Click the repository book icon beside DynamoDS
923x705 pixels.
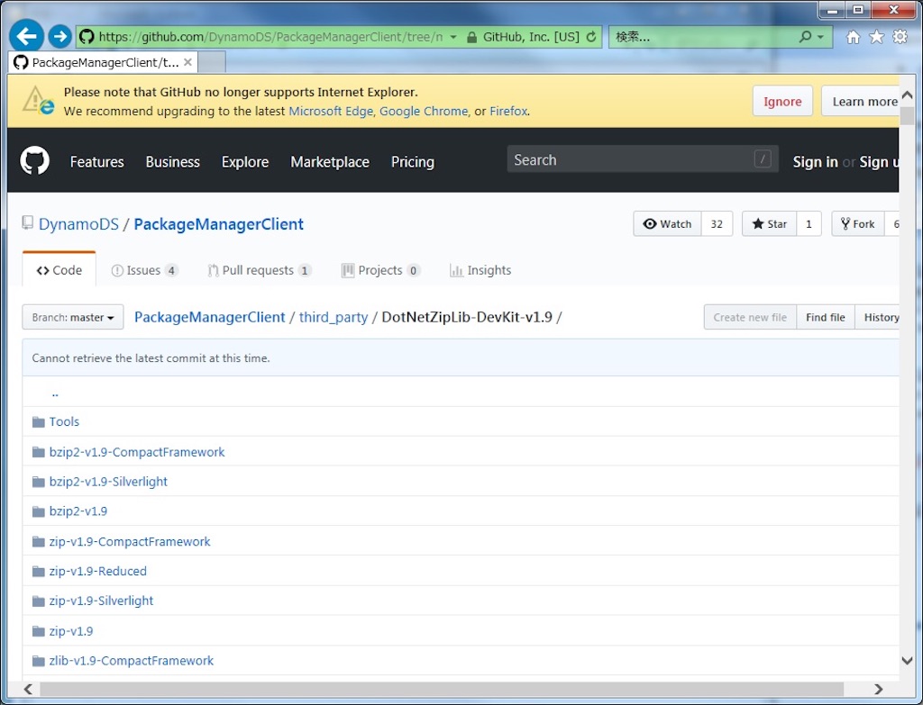[x=27, y=223]
